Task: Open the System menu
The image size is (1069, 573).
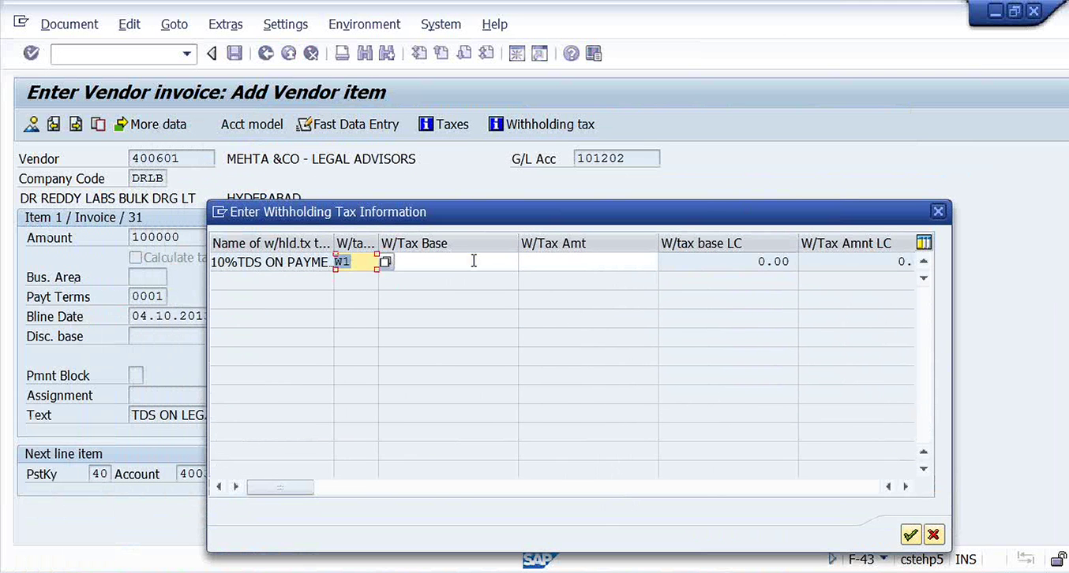Action: (441, 24)
